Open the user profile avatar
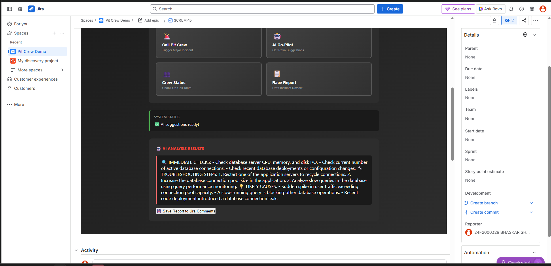Screen dimensions: 551x266 [543, 9]
